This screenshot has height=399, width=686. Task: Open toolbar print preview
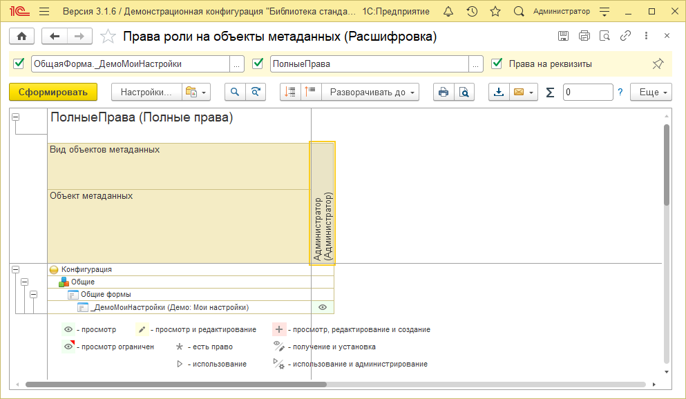(464, 93)
